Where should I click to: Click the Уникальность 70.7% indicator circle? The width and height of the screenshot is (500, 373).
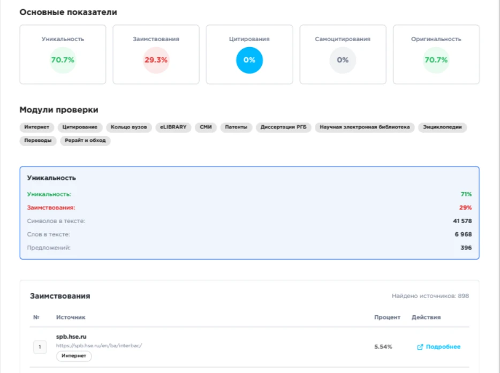click(63, 60)
